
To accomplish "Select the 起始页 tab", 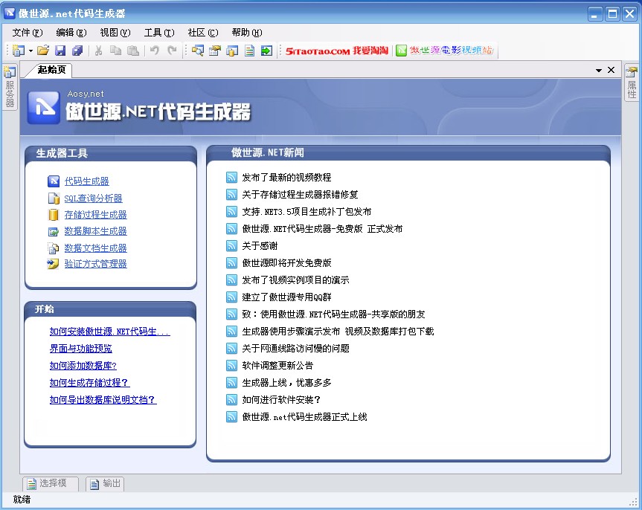I will [51, 70].
